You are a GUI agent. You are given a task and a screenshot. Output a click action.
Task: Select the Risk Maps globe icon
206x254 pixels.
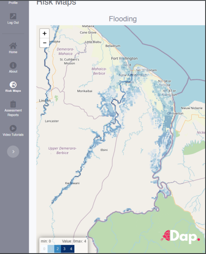13,85
